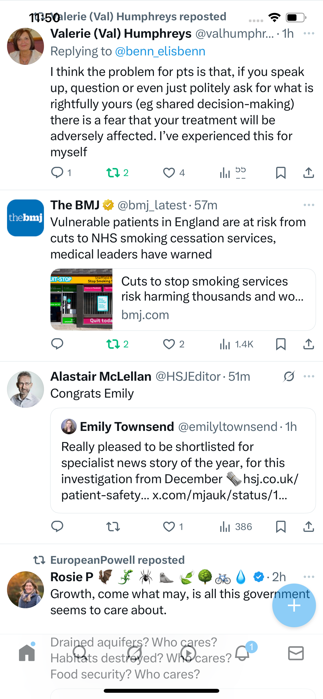Repost The BMJ smoking cessation tweet
Image resolution: width=323 pixels, height=699 pixels.
(113, 344)
